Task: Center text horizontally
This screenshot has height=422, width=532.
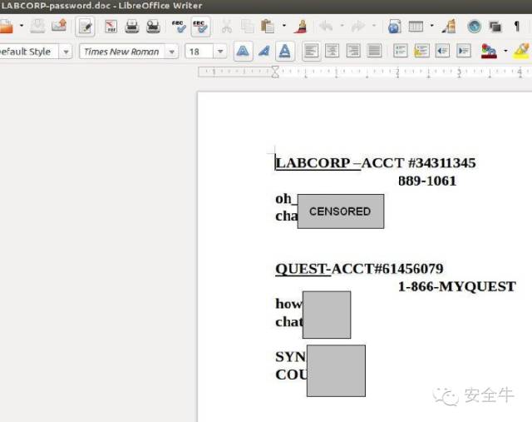Action: point(332,52)
